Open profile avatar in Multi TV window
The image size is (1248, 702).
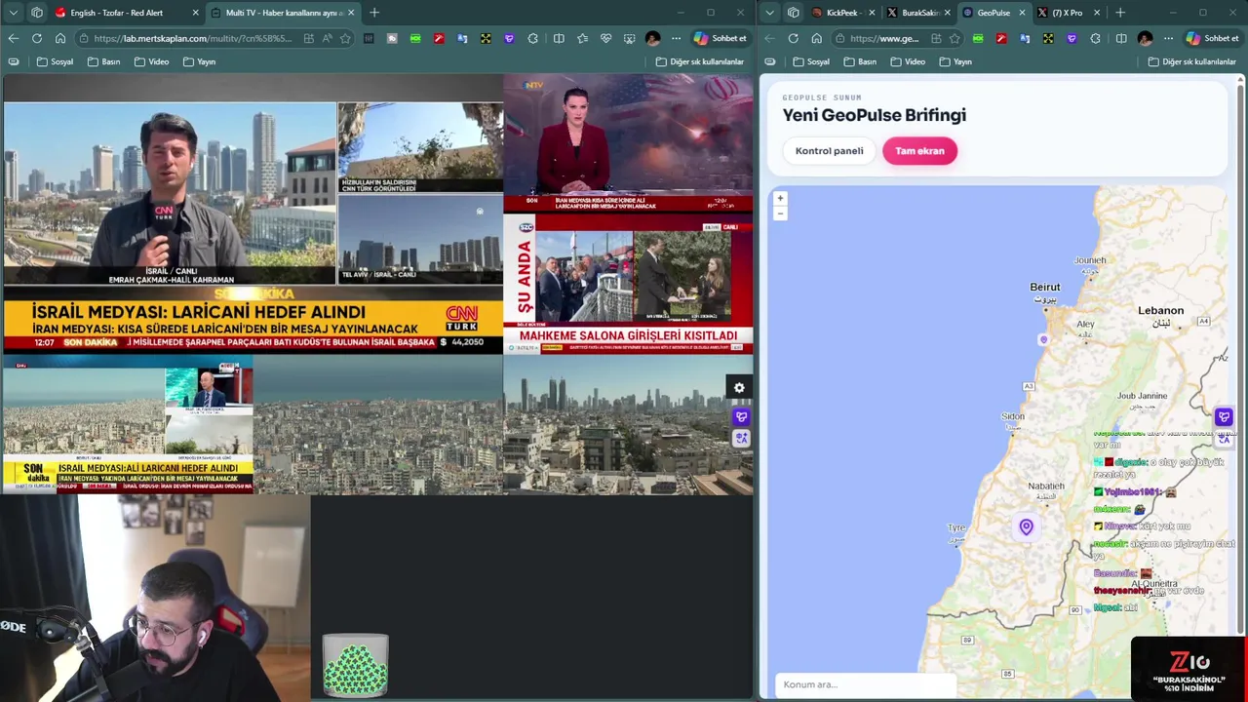[x=652, y=38]
